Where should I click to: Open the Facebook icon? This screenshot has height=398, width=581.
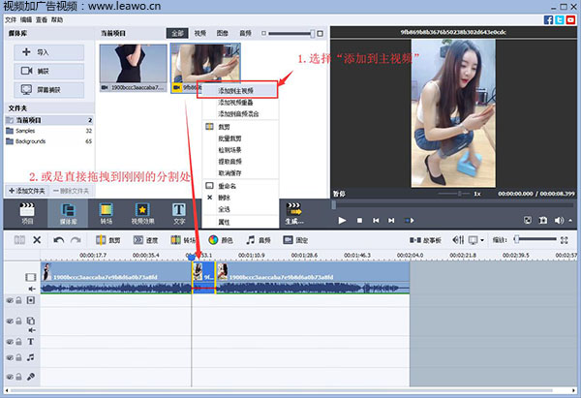pyautogui.click(x=548, y=19)
